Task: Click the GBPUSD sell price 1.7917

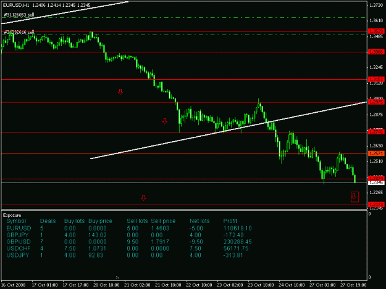Action: click(160, 242)
